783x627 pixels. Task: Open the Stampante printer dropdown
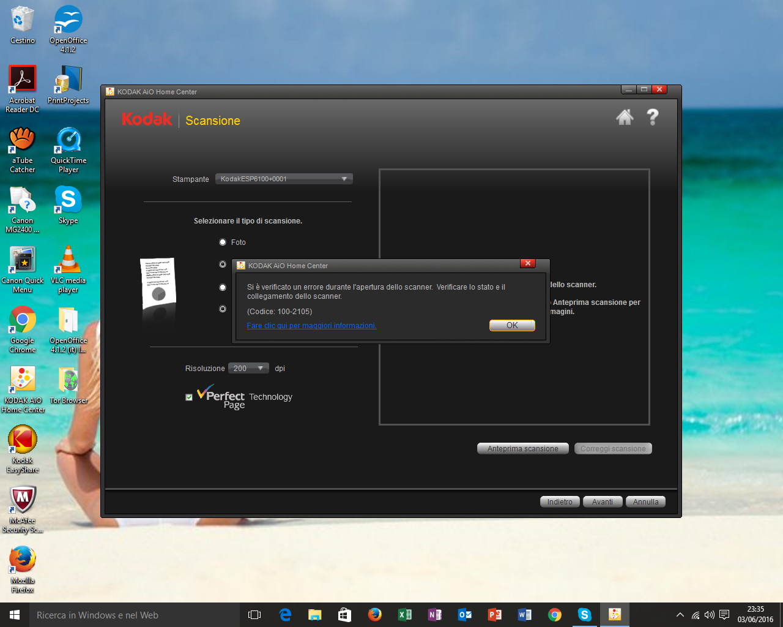tap(284, 179)
